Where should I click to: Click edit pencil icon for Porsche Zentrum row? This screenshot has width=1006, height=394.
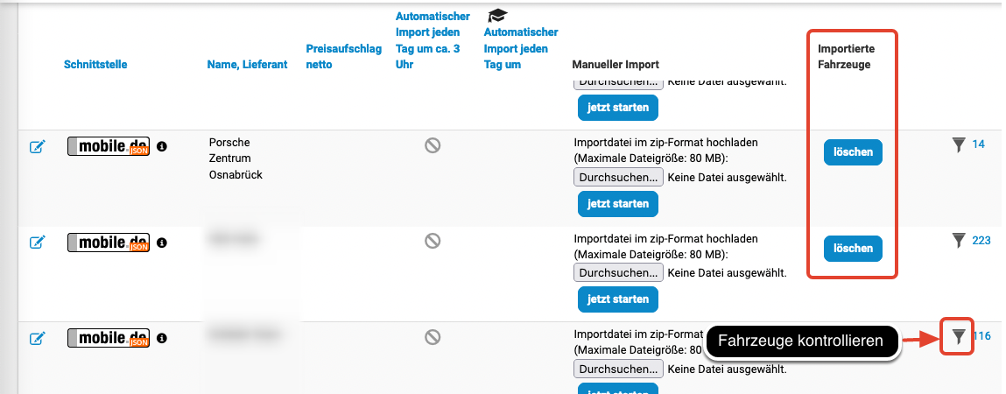pyautogui.click(x=37, y=147)
